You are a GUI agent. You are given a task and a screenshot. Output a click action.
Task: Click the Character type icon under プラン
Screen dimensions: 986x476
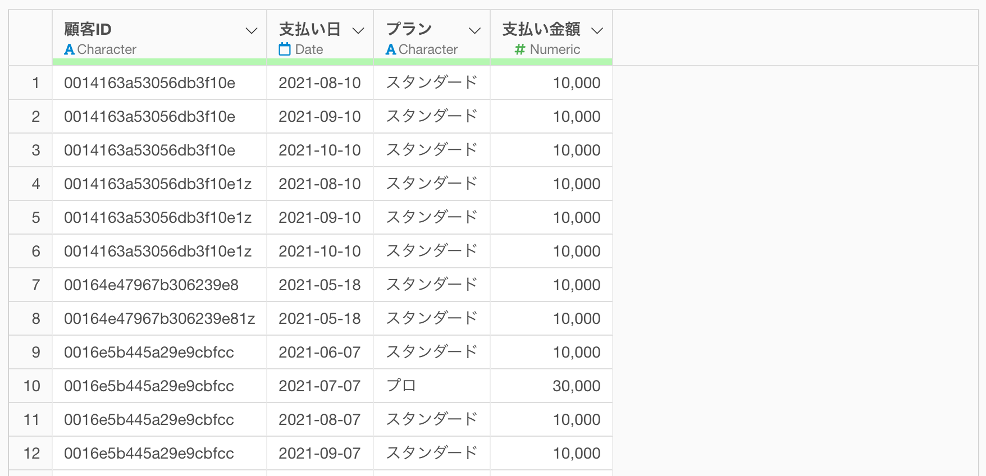pyautogui.click(x=391, y=49)
